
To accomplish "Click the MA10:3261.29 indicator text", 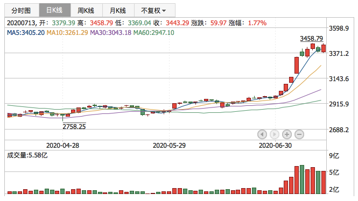I will 67,33.
